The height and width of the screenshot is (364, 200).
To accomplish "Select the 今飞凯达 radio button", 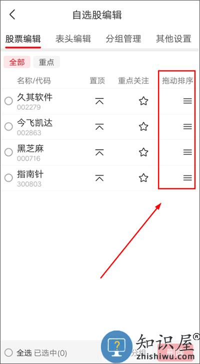I will tap(8, 126).
